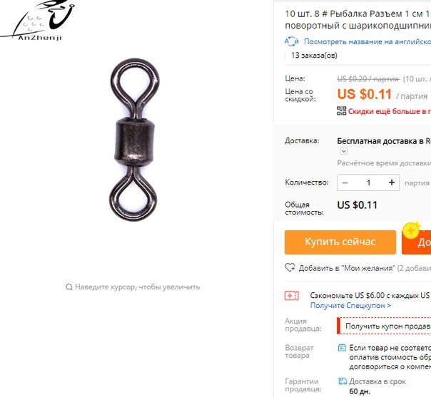The width and height of the screenshot is (431, 397).
Task: Increase quantity with the plus button
Action: click(392, 182)
